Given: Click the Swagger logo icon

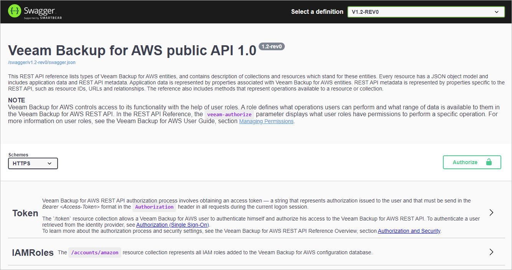Looking at the screenshot, I should [x=15, y=12].
